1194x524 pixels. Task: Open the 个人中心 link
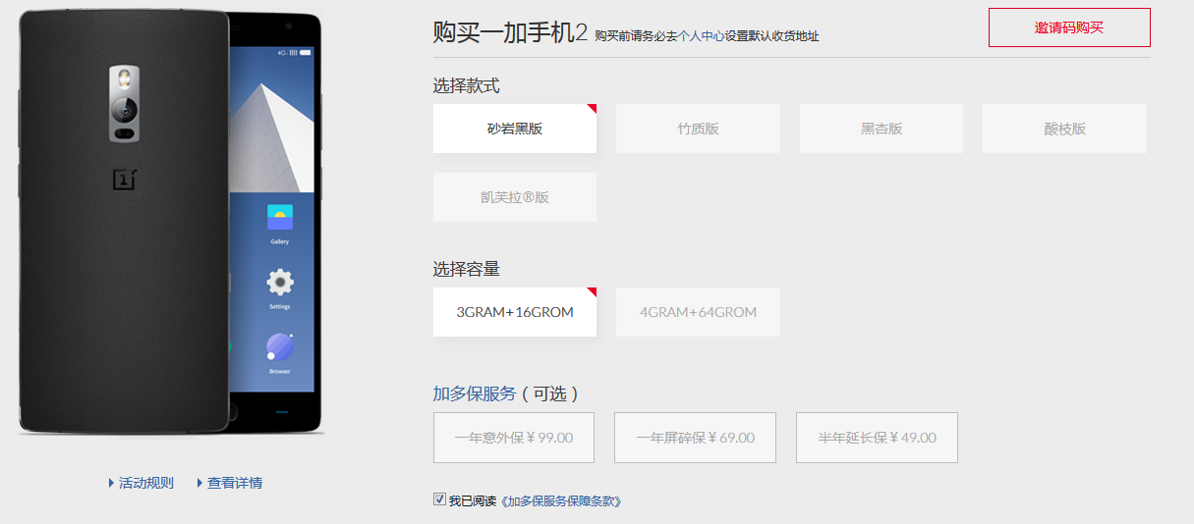coord(702,36)
